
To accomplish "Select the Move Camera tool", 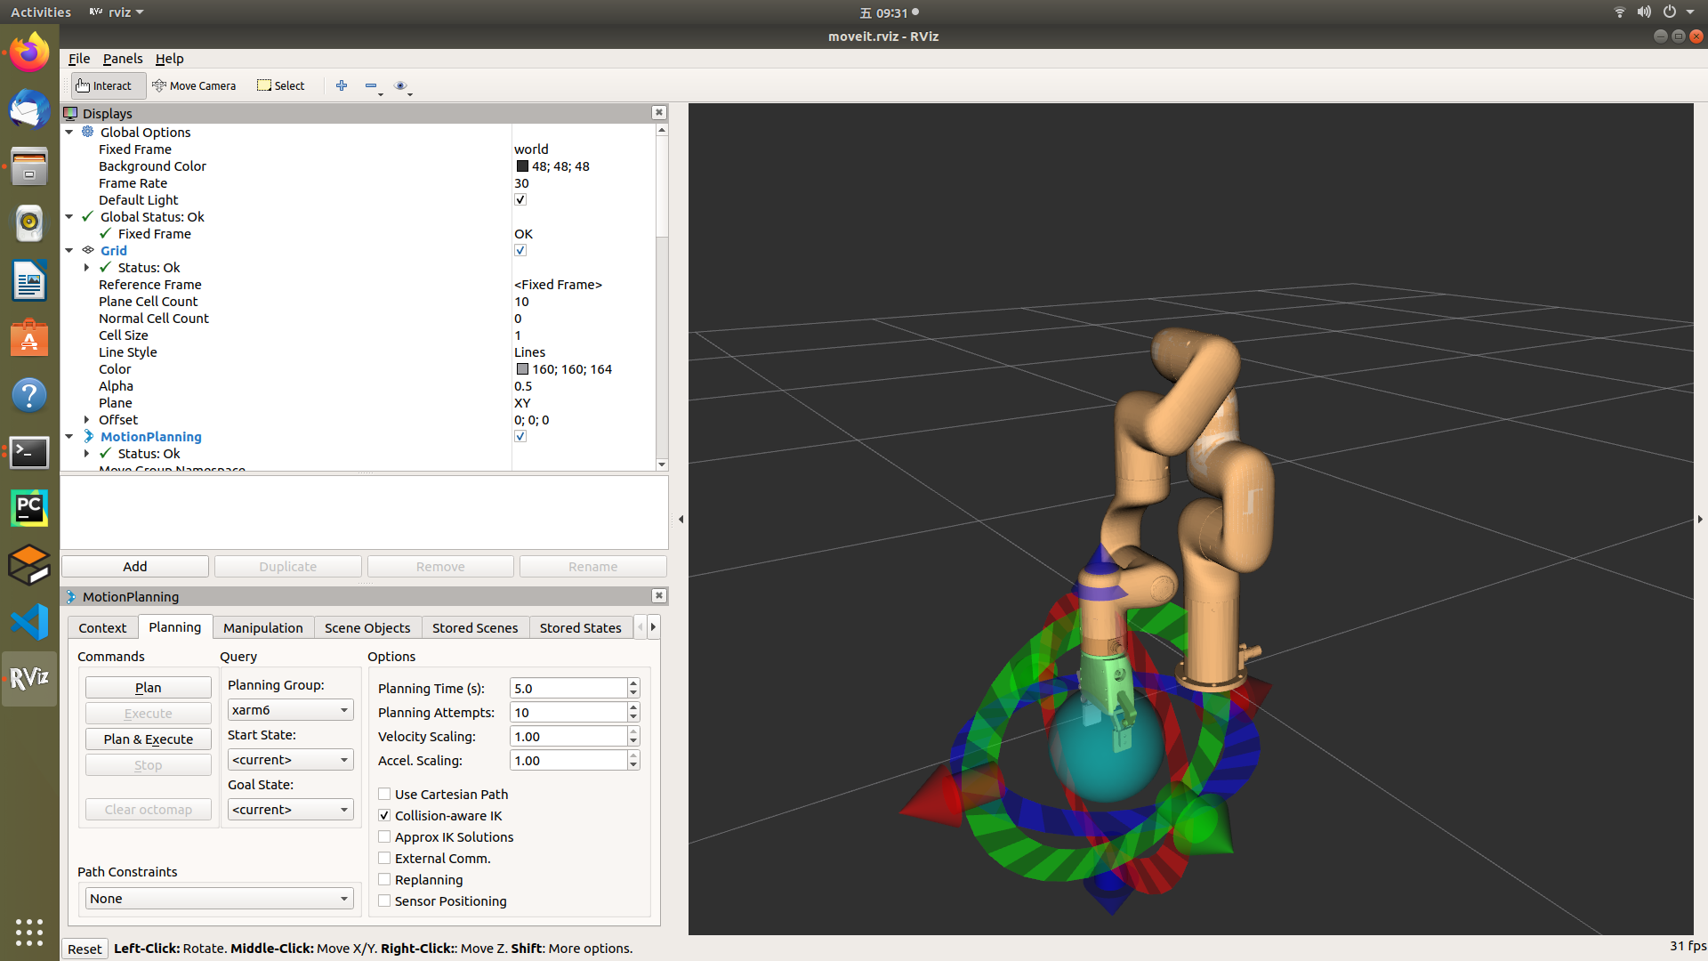I will [194, 85].
